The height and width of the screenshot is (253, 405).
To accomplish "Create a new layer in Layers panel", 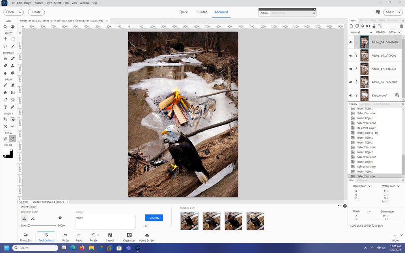I will 351,26.
